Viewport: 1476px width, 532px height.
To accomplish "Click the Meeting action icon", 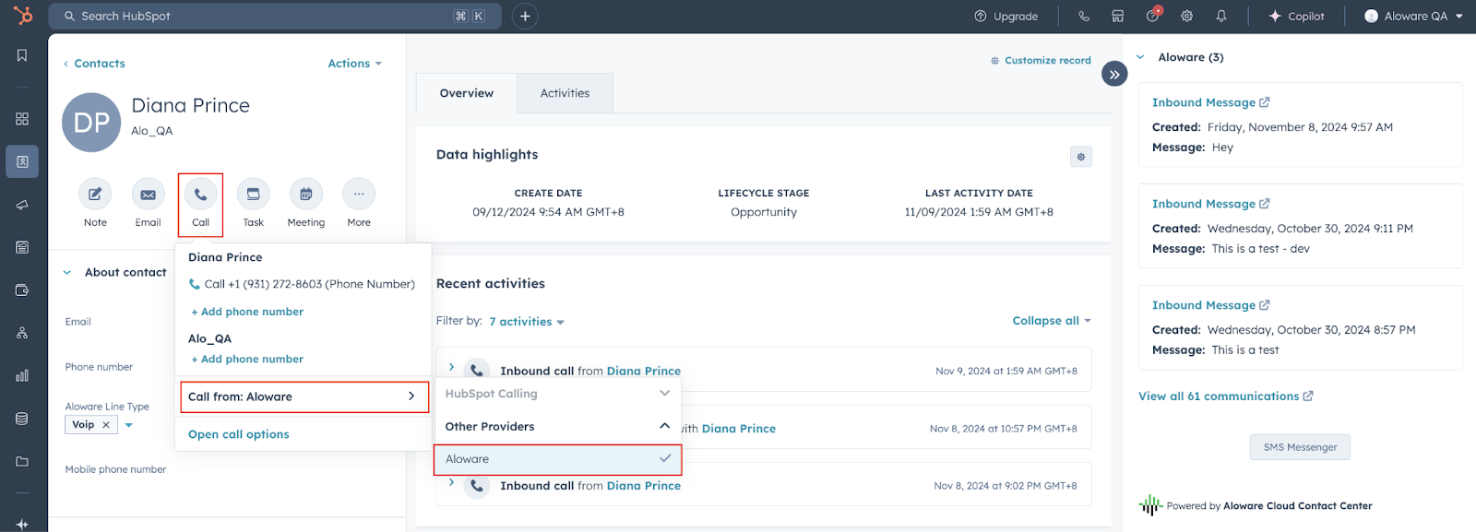I will [x=305, y=195].
